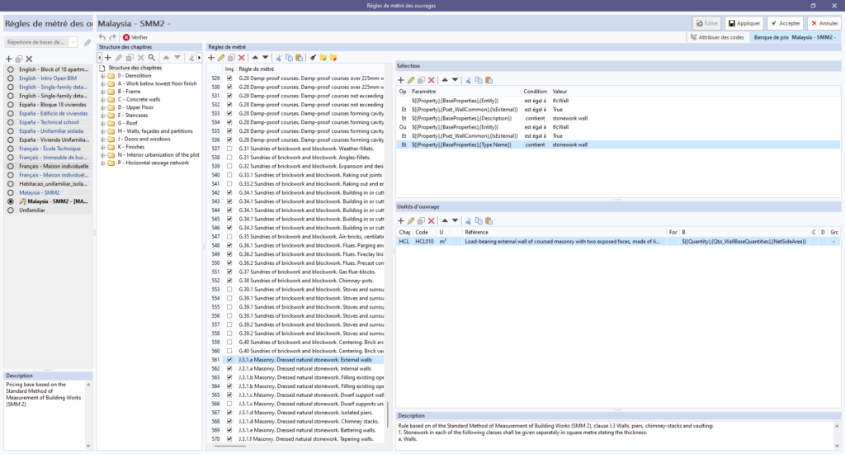Add a work unit in Unités d'ouvrage
The height and width of the screenshot is (454, 845).
click(x=400, y=220)
